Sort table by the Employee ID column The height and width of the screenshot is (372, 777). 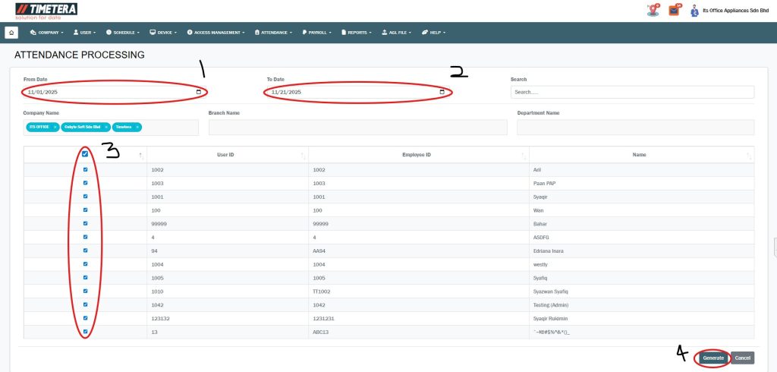tap(417, 155)
